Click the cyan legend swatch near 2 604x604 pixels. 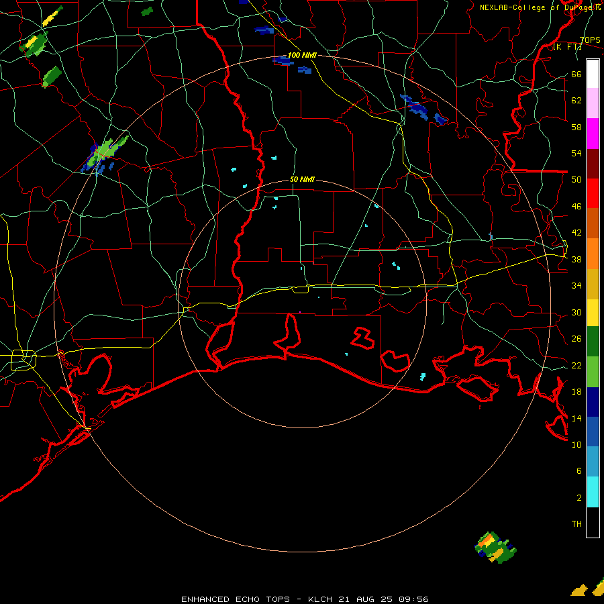click(x=593, y=491)
